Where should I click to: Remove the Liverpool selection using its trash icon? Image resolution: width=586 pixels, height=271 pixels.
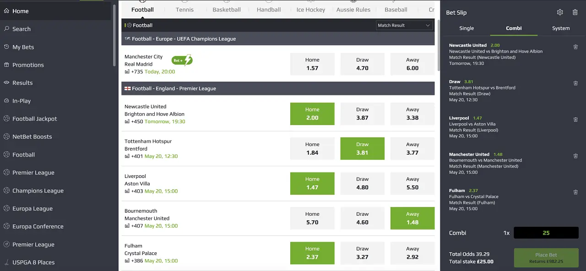(575, 120)
